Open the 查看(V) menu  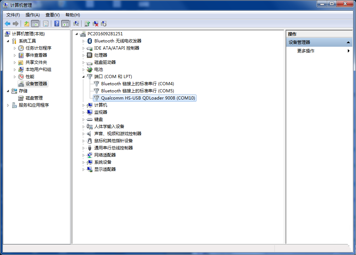[52, 15]
